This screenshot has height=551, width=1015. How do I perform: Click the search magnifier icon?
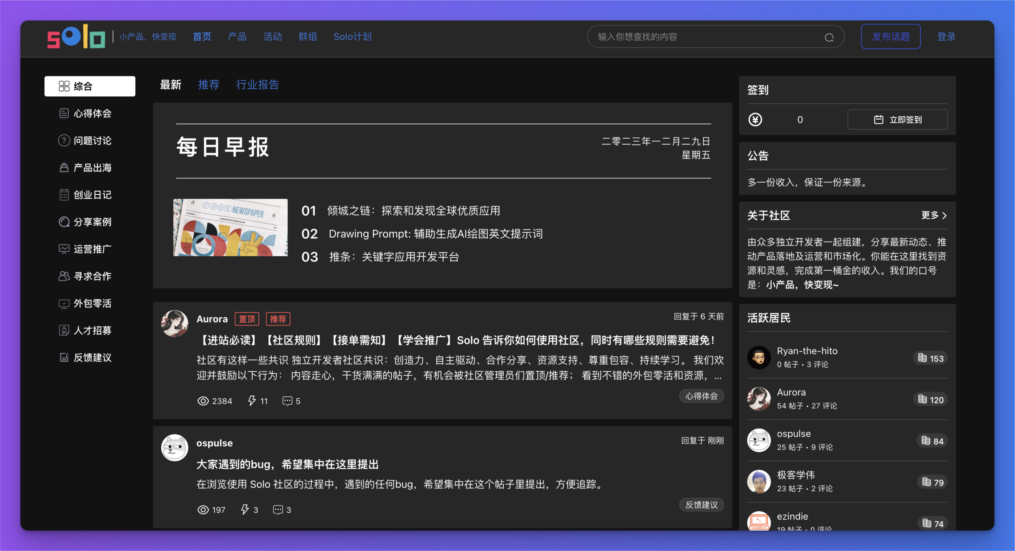829,37
